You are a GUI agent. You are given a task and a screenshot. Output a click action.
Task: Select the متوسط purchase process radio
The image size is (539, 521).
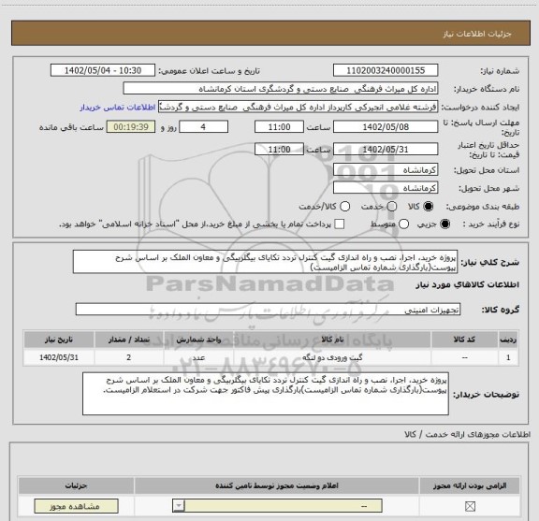click(403, 224)
